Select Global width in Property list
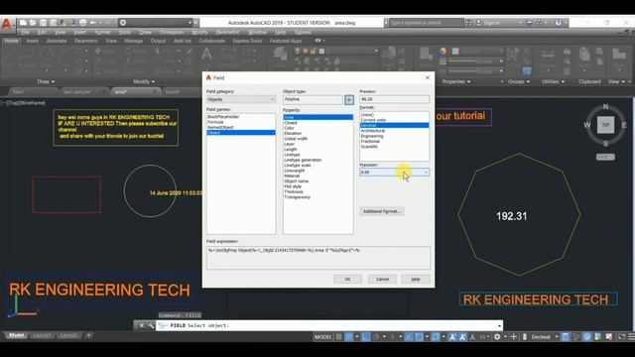 point(296,139)
